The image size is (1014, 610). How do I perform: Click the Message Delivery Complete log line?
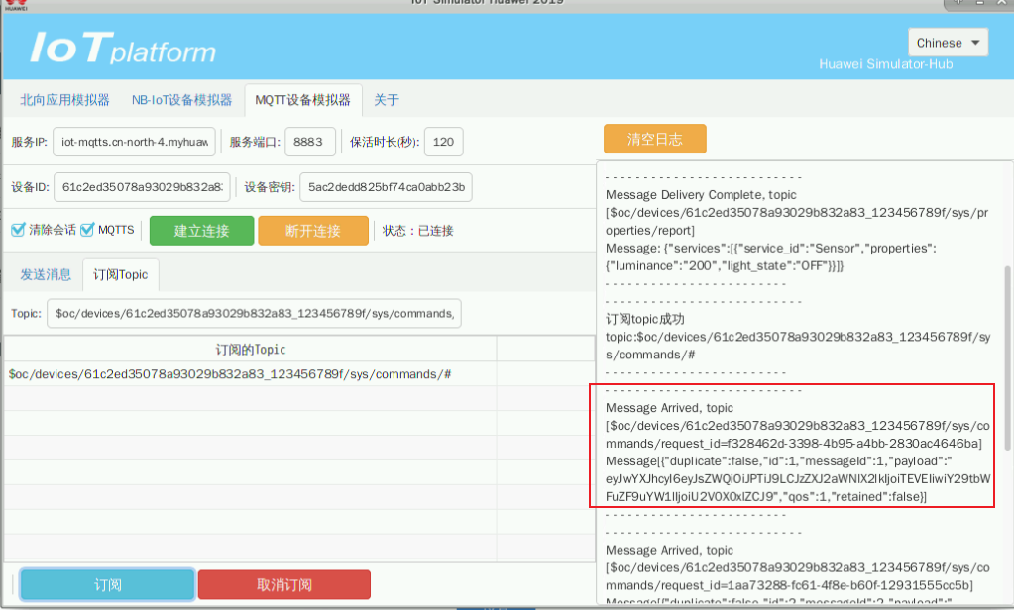(x=701, y=194)
